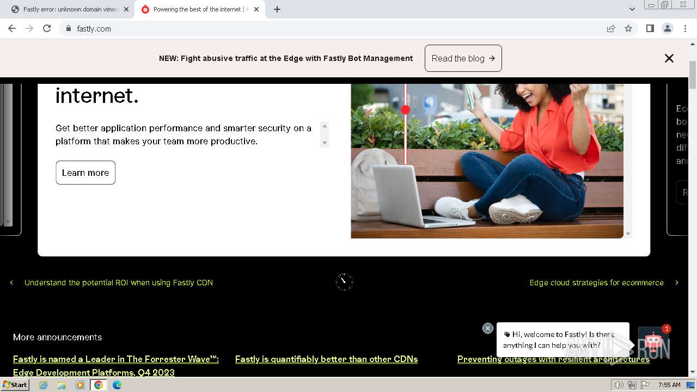Click the Get better application performance paragraph
The width and height of the screenshot is (697, 392).
(x=184, y=134)
